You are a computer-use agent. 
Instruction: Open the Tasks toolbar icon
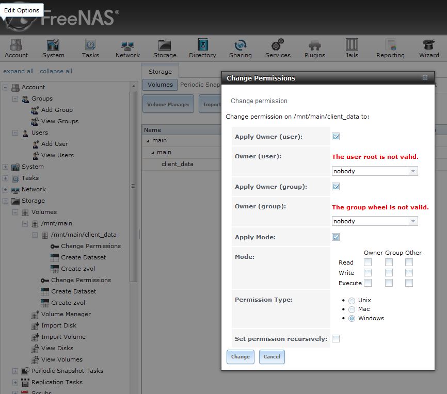[90, 45]
